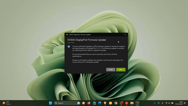Minimize the NVIDIA Firmware Updater window
Image resolution: width=188 pixels, height=106 pixels.
pyautogui.click(x=123, y=35)
